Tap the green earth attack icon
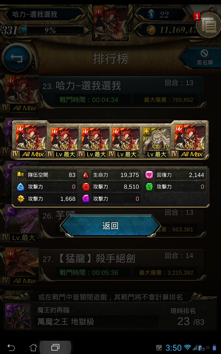Image resolution: width=221 pixels, height=354 pixels. [149, 187]
